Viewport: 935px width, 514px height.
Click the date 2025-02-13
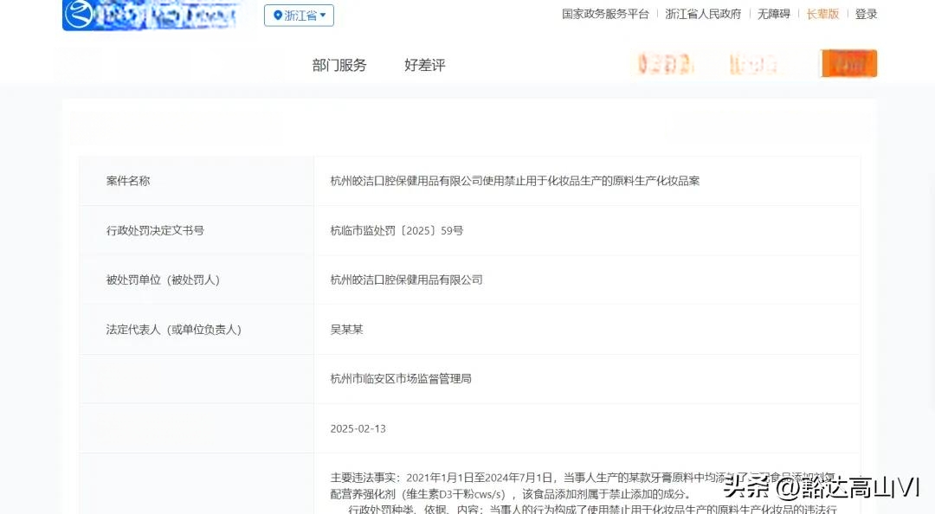click(x=358, y=428)
